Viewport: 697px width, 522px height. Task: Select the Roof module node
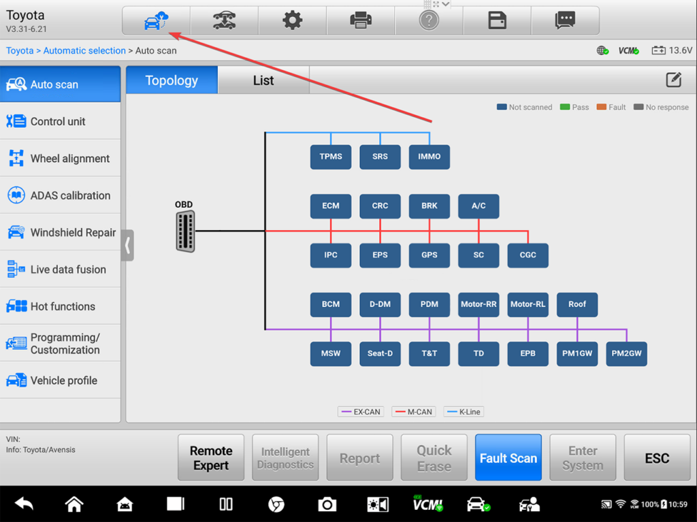(x=577, y=305)
